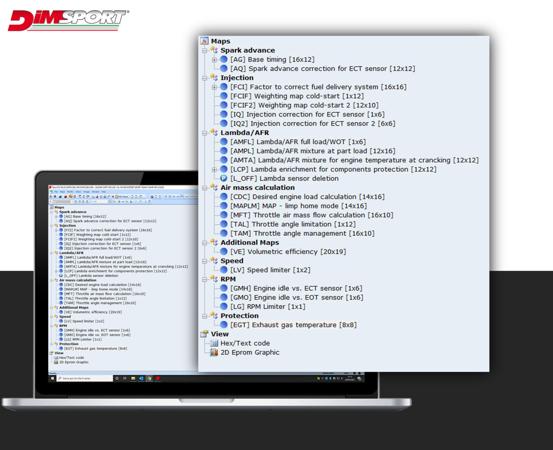Select [VE] Volumetric efficiency map in large panel
Screen dimensions: 553x450
coord(288,252)
